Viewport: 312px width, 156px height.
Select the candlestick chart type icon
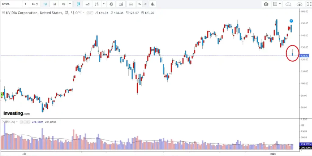pos(78,4)
